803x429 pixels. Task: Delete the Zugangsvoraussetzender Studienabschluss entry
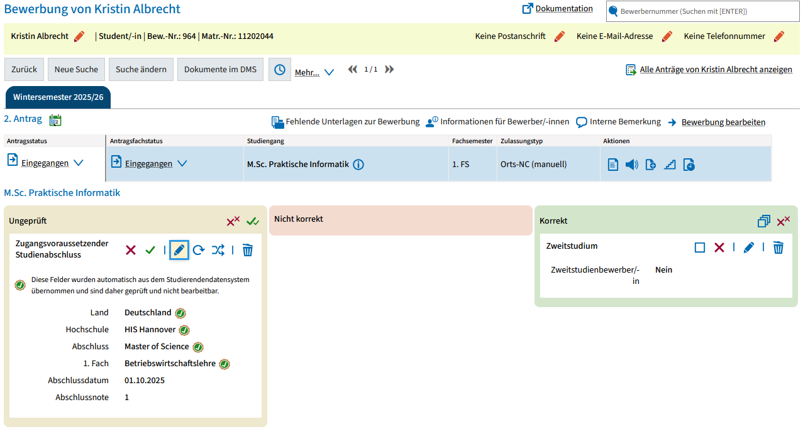click(248, 250)
